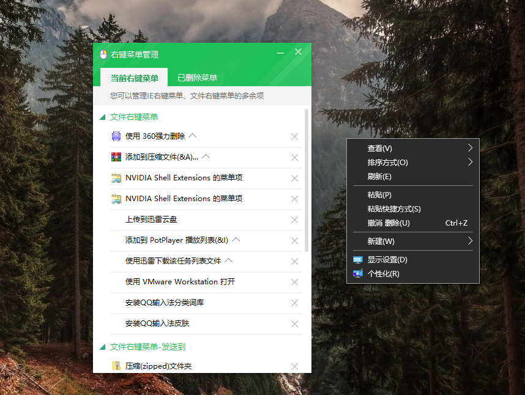This screenshot has height=395, width=525.
Task: Click the 文件右键菜单-发送到 section heading
Action: (147, 347)
